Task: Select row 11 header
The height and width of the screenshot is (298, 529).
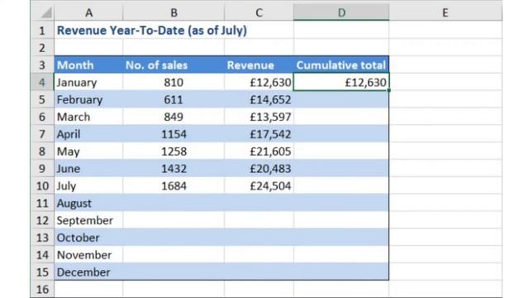Action: pyautogui.click(x=42, y=203)
